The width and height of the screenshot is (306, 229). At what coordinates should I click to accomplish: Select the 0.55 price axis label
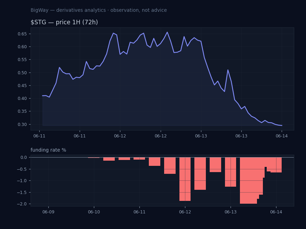pos(22,60)
